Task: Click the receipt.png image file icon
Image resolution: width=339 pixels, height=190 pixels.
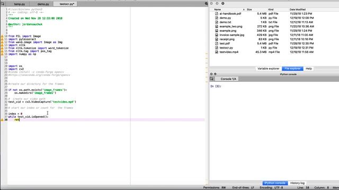Action: point(217,39)
